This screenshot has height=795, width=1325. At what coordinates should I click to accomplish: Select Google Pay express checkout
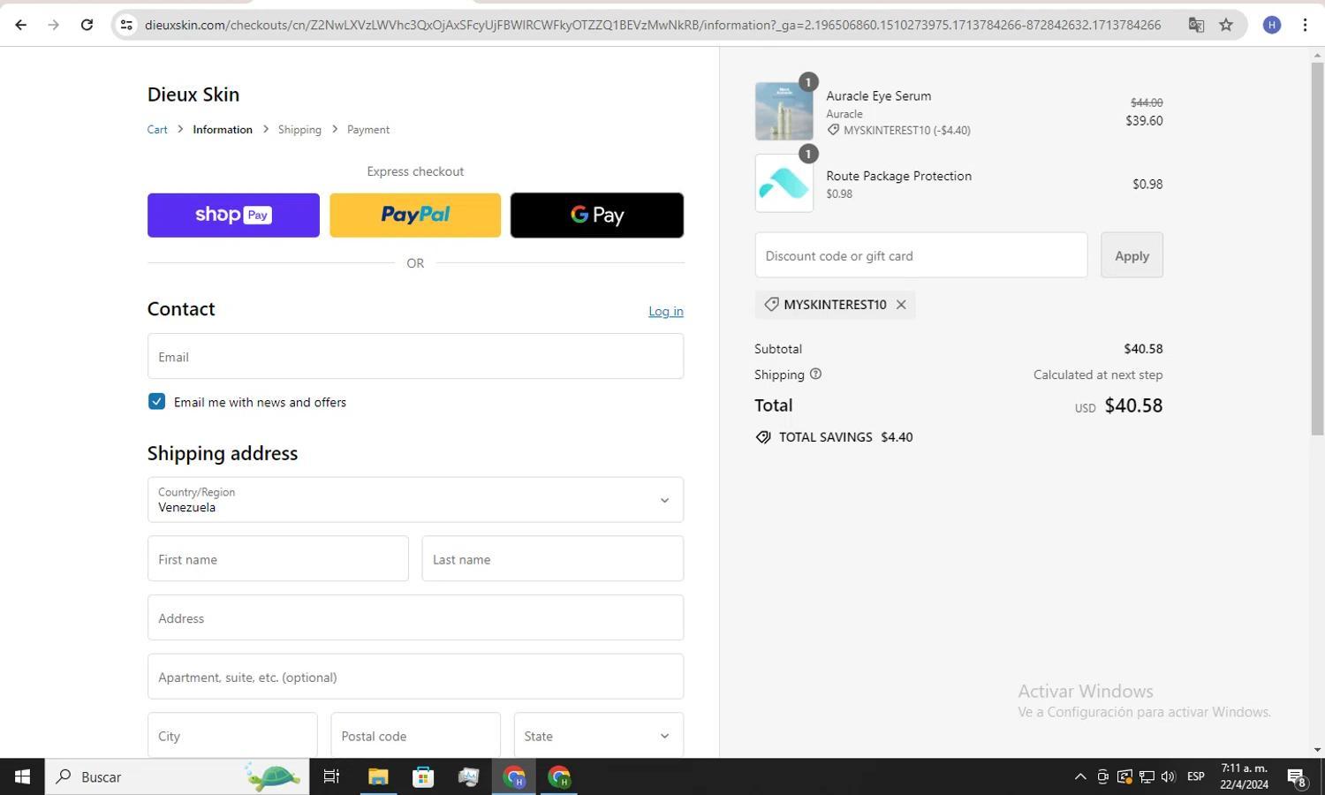pyautogui.click(x=596, y=214)
